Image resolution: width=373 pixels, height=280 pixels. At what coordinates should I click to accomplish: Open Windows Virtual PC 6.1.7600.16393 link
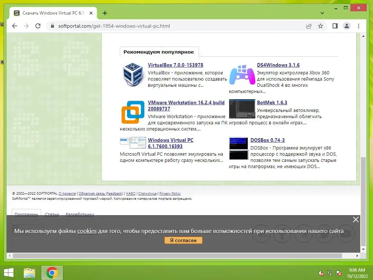170,143
